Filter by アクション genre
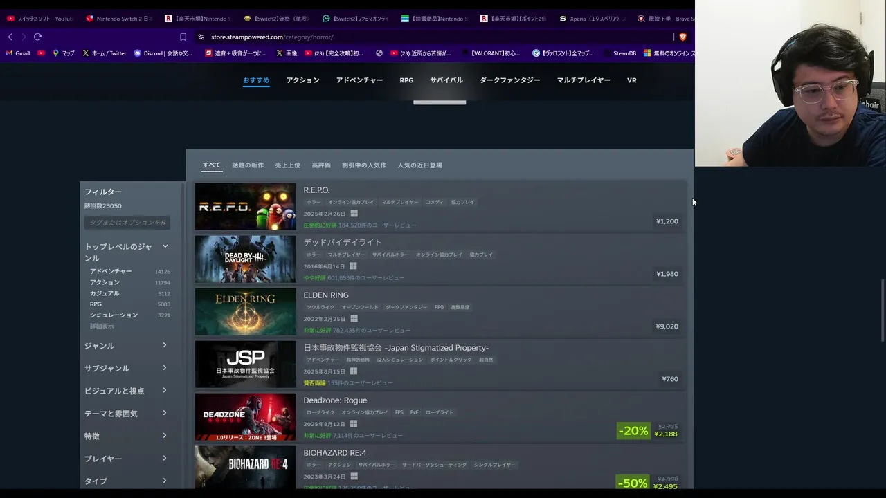Image resolution: width=886 pixels, height=498 pixels. tap(105, 282)
